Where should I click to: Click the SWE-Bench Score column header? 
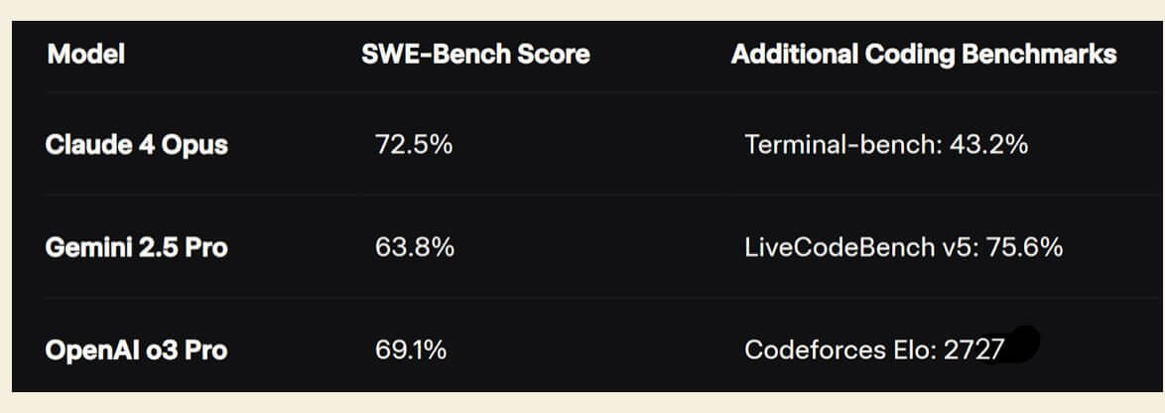[x=475, y=54]
